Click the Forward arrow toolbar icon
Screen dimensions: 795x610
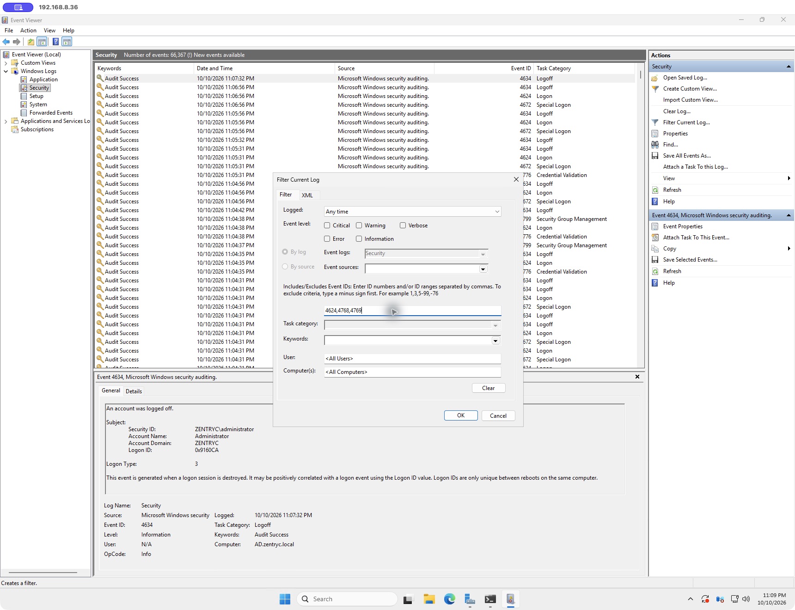[17, 42]
